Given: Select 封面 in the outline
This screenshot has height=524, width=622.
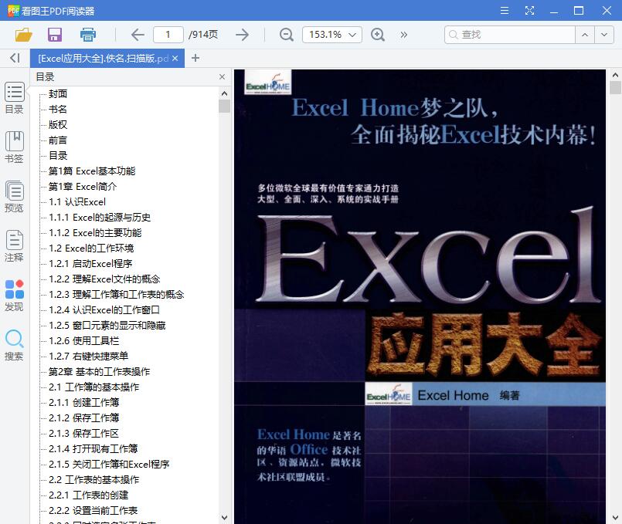Looking at the screenshot, I should click(x=58, y=94).
